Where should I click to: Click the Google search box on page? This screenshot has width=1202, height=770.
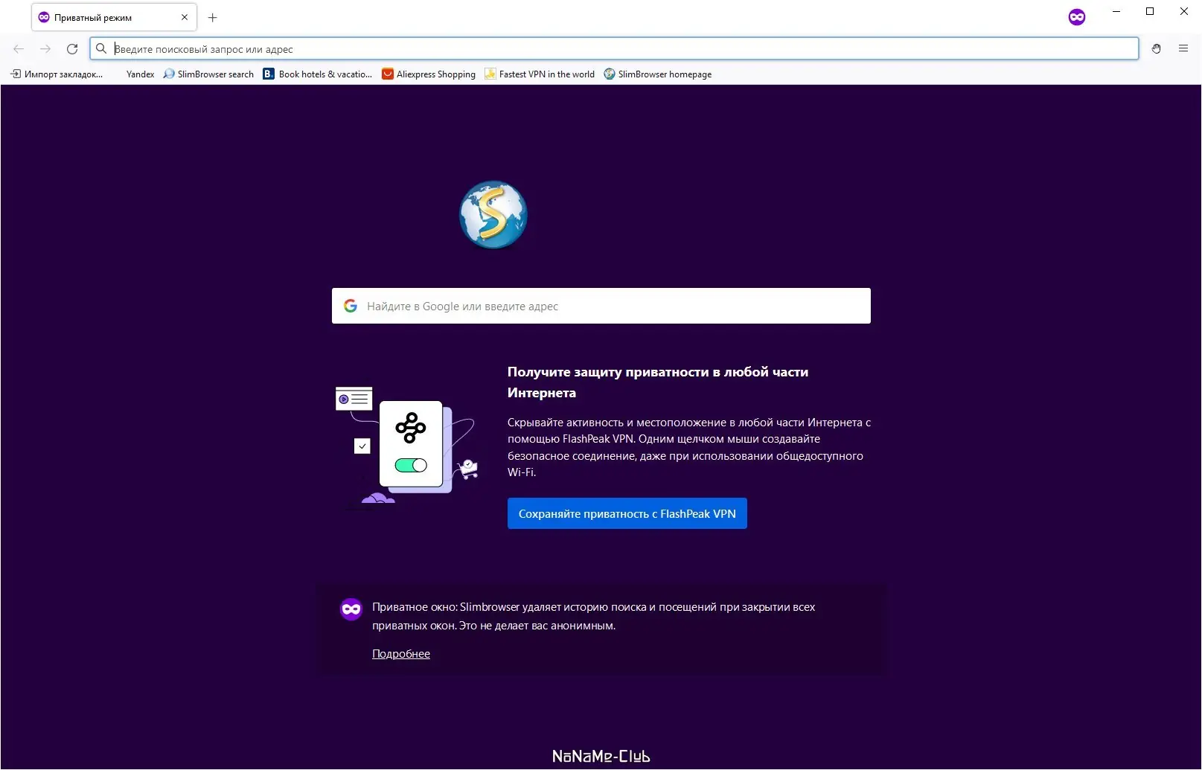pyautogui.click(x=601, y=306)
